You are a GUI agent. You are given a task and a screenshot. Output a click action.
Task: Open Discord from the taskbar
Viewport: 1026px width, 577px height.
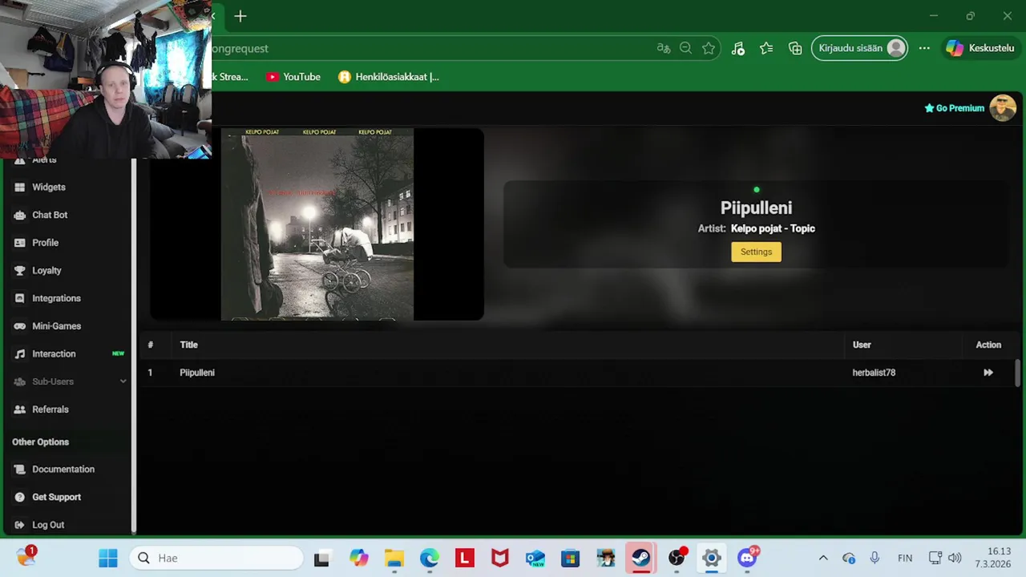click(748, 558)
